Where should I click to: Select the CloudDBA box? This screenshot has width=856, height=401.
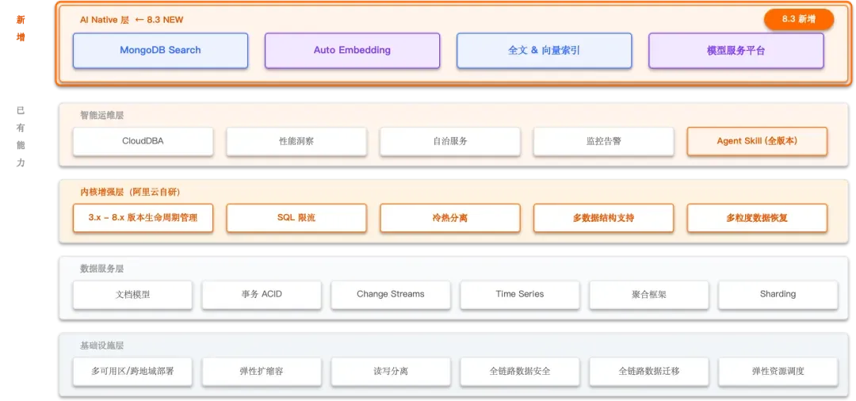143,141
